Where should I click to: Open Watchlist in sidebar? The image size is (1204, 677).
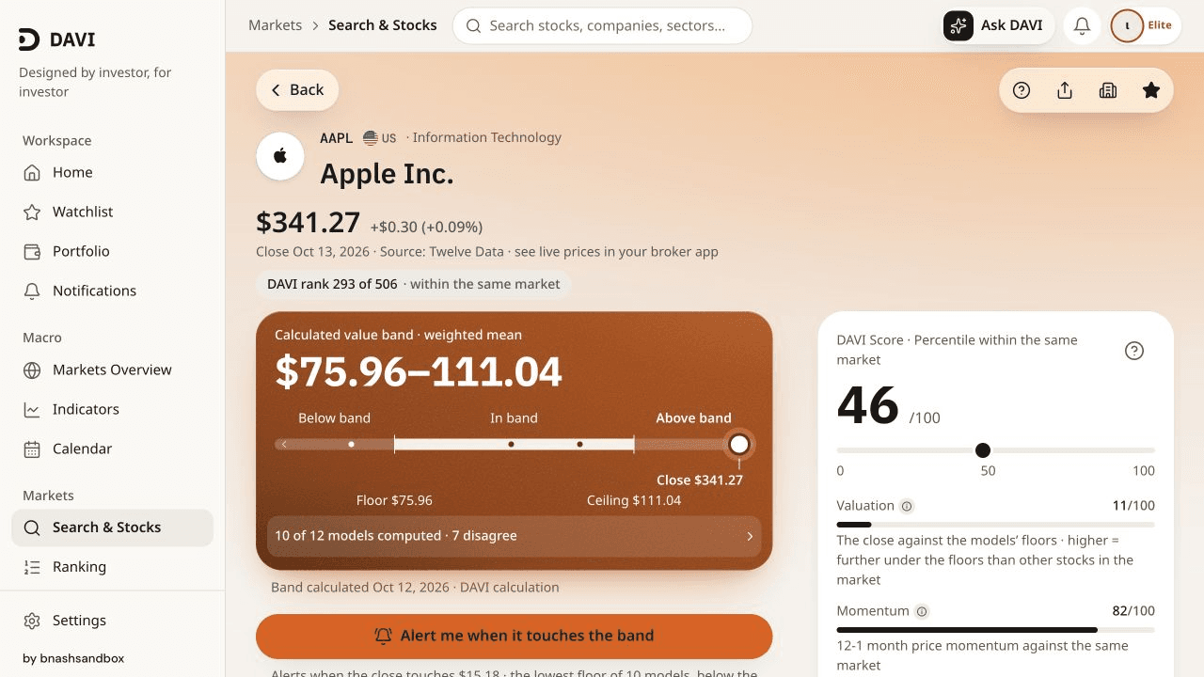click(113, 212)
